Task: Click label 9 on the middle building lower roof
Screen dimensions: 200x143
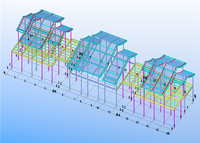Action: click(x=119, y=67)
